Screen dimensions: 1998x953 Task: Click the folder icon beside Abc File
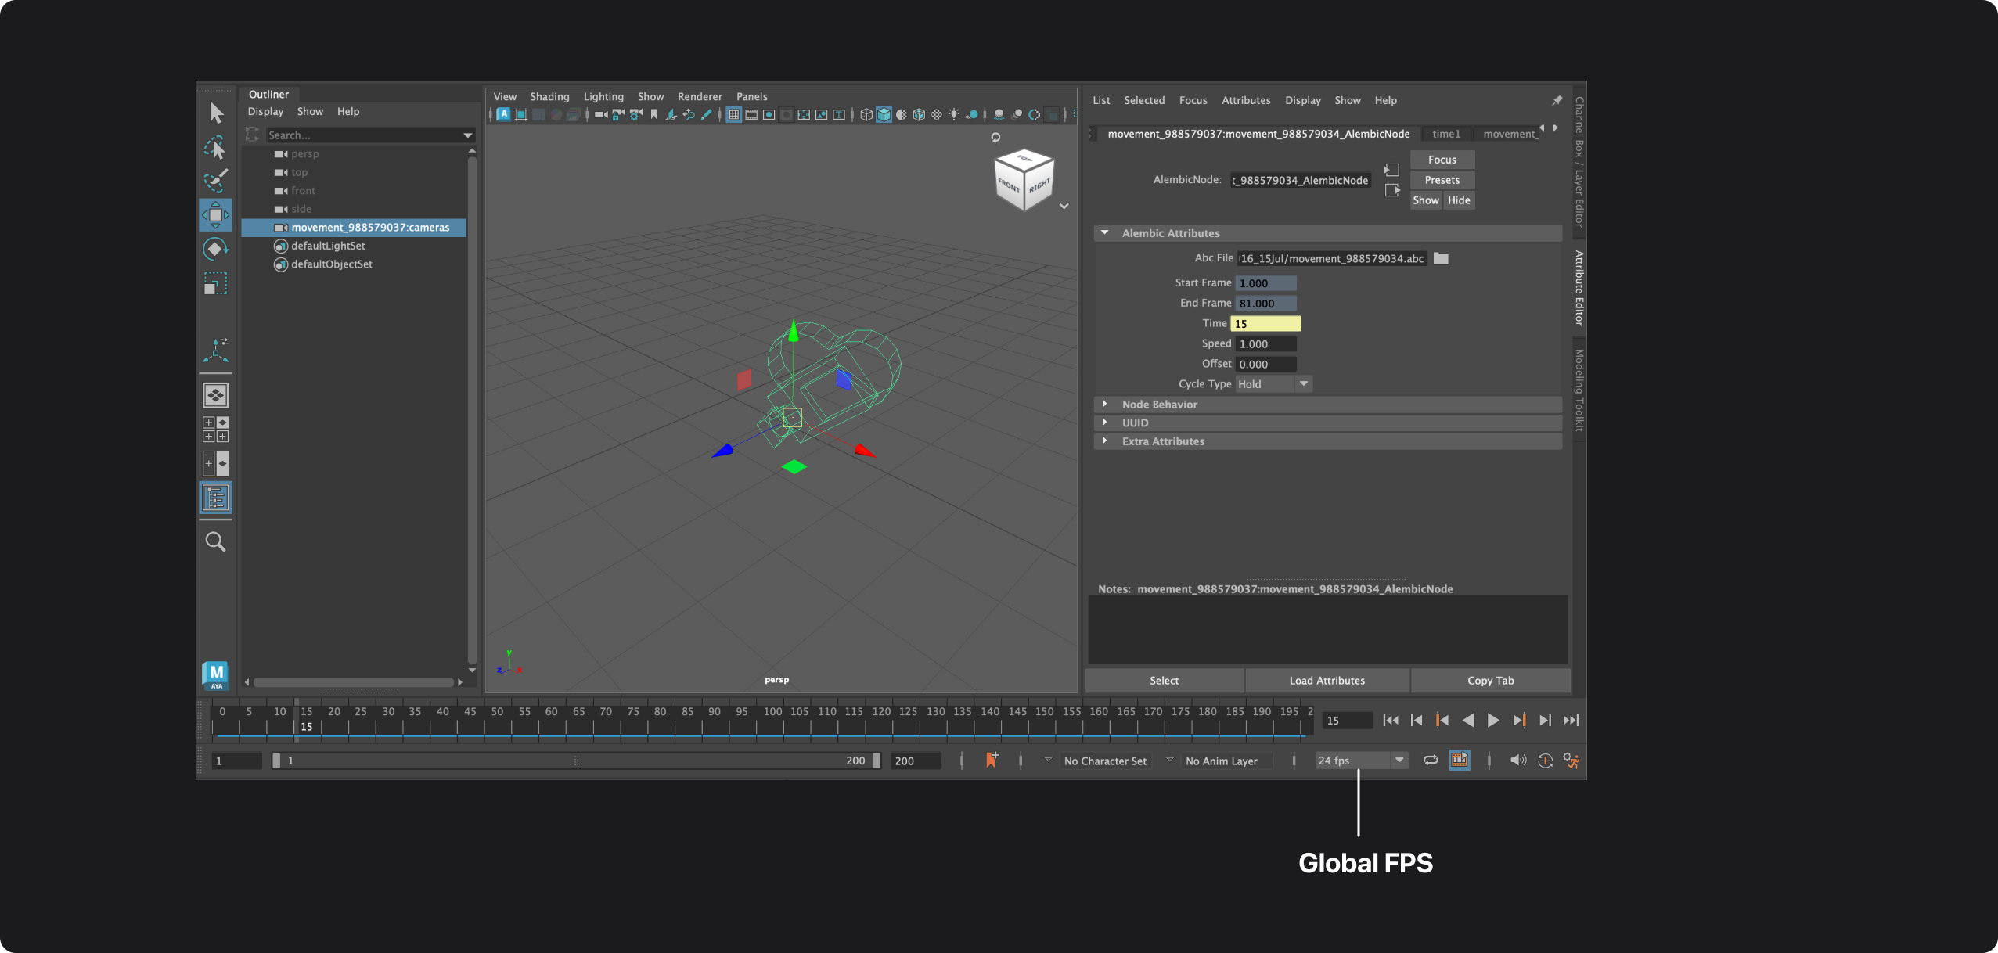1441,258
